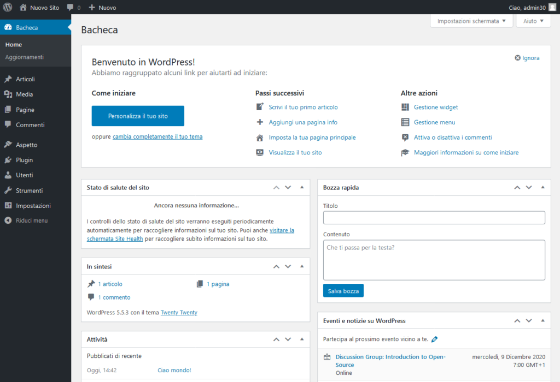Collapse the In sintesi panel
This screenshot has height=382, width=560.
302,266
